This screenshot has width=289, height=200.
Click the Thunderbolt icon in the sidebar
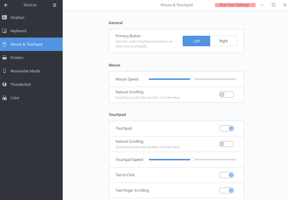coord(4,84)
